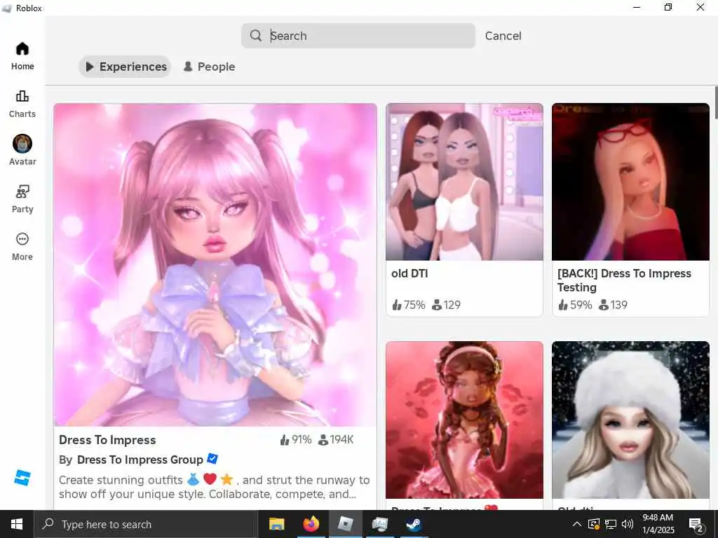Click the Dress To Impress description text
Image resolution: width=718 pixels, height=538 pixels.
coord(215,487)
